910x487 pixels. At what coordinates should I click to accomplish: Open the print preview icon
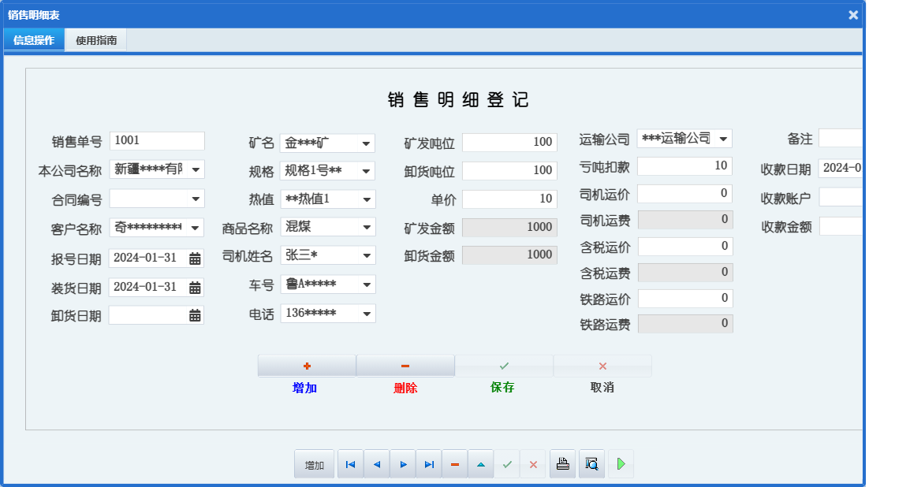click(x=591, y=464)
